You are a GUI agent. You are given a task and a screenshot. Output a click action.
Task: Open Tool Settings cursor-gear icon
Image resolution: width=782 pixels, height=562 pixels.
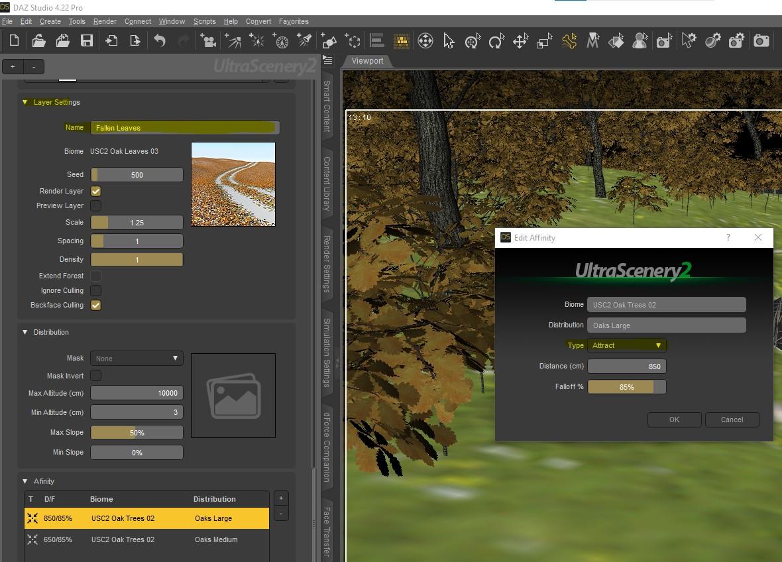tap(689, 40)
